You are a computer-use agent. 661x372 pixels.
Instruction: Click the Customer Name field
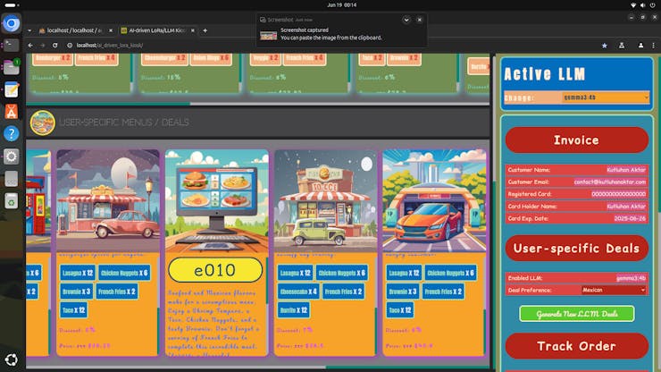pyautogui.click(x=577, y=170)
